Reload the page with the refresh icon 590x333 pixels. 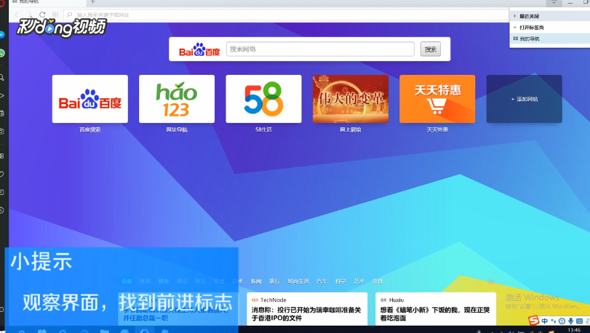(x=42, y=15)
